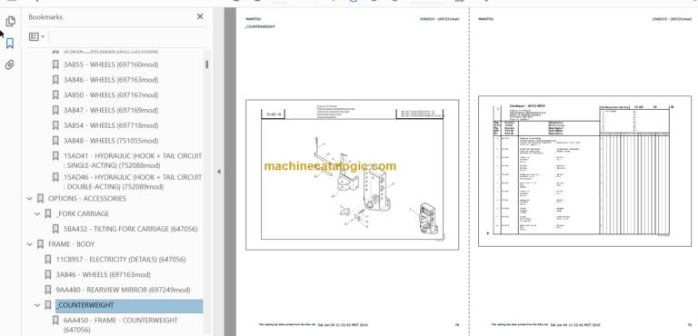Open 15AD46 - HYDRAULIC DOUBLE-ACTING bookmark

133,182
